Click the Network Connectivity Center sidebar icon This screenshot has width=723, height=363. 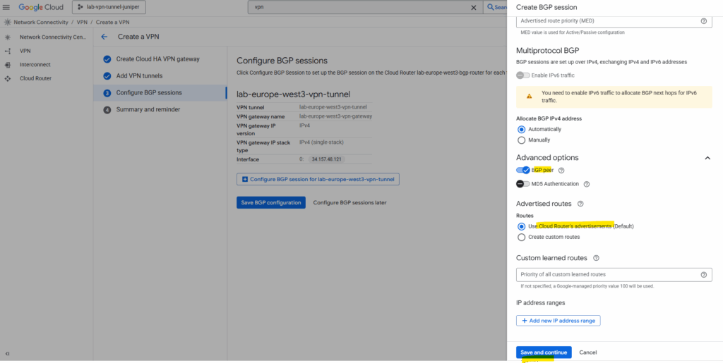(7, 37)
